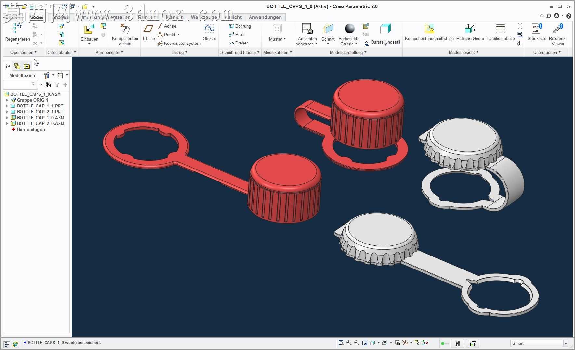This screenshot has width=575, height=350.
Task: Click the Bohrung hole button
Action: click(x=240, y=26)
